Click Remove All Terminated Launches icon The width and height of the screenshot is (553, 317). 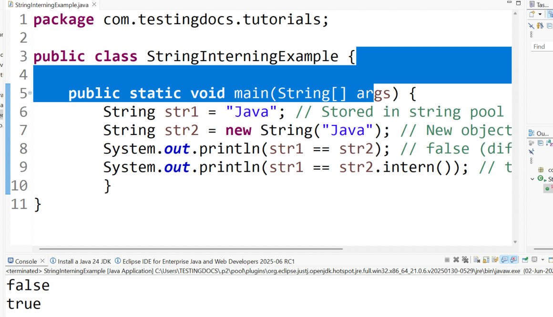(x=465, y=260)
